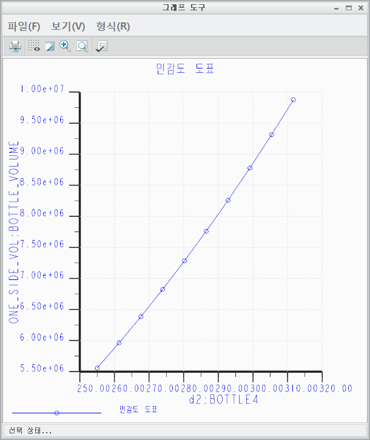This screenshot has height=440, width=370.
Task: Open the graph format options icon
Action: (x=101, y=46)
